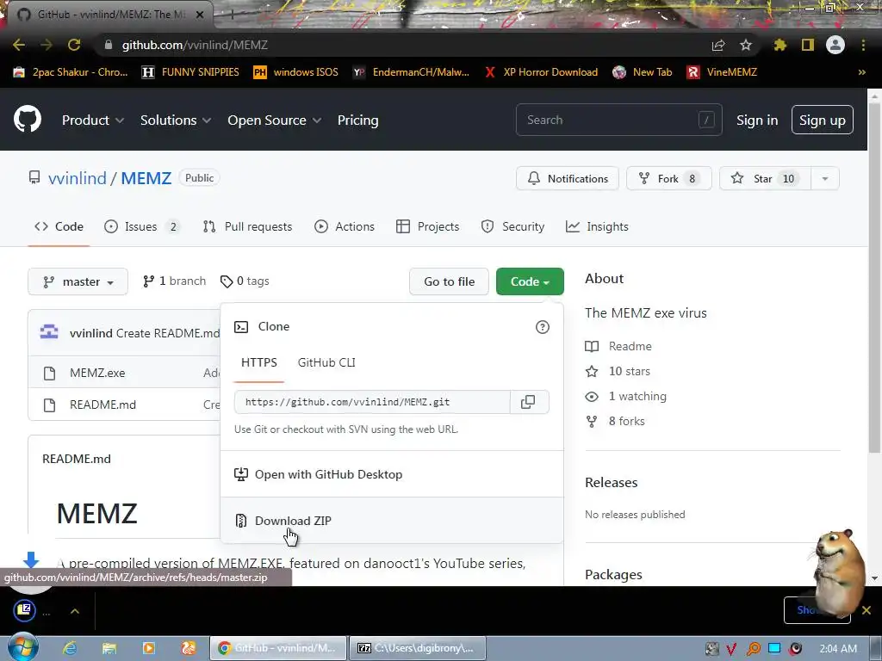Screen dimensions: 882x661
Task: Click the Sign in link
Action: (x=757, y=120)
